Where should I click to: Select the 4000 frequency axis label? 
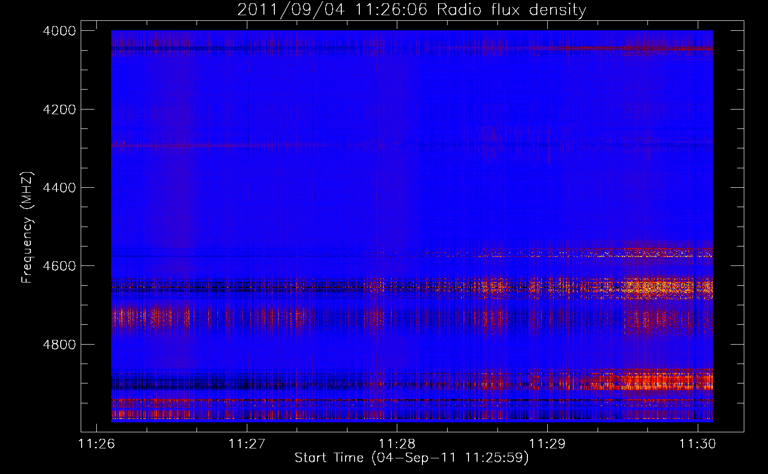(59, 31)
